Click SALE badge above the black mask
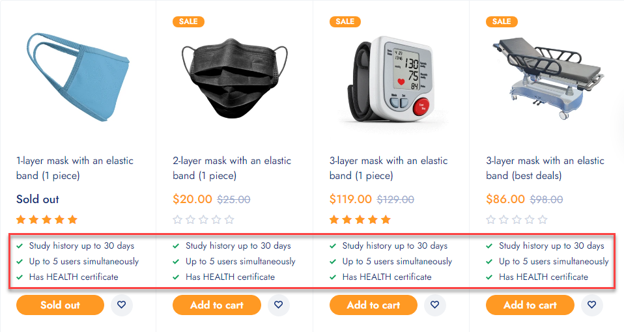The height and width of the screenshot is (332, 624). point(188,21)
